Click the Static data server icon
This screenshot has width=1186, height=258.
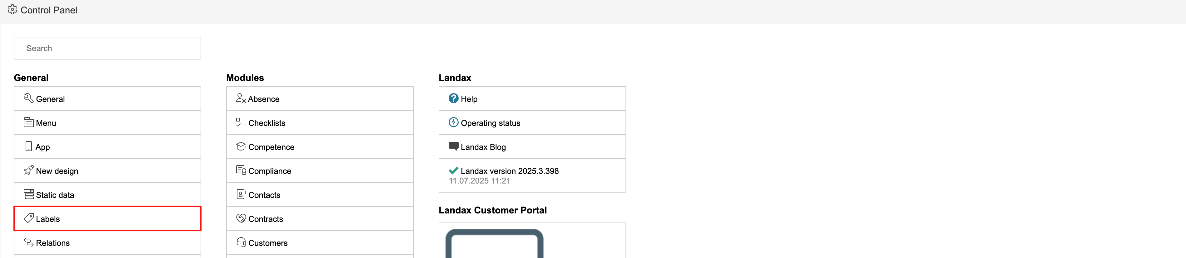point(28,194)
